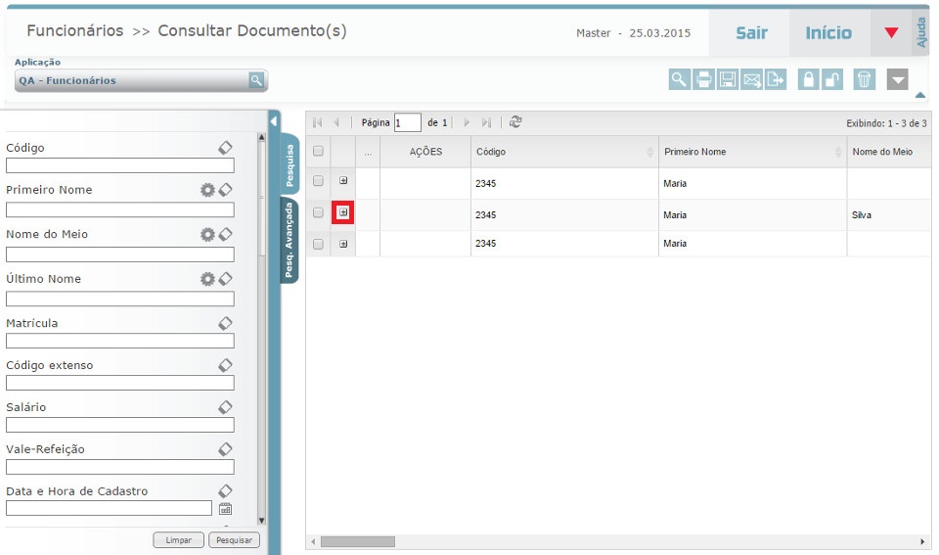Click the closed padlock lock icon
939x555 pixels.
(x=808, y=80)
